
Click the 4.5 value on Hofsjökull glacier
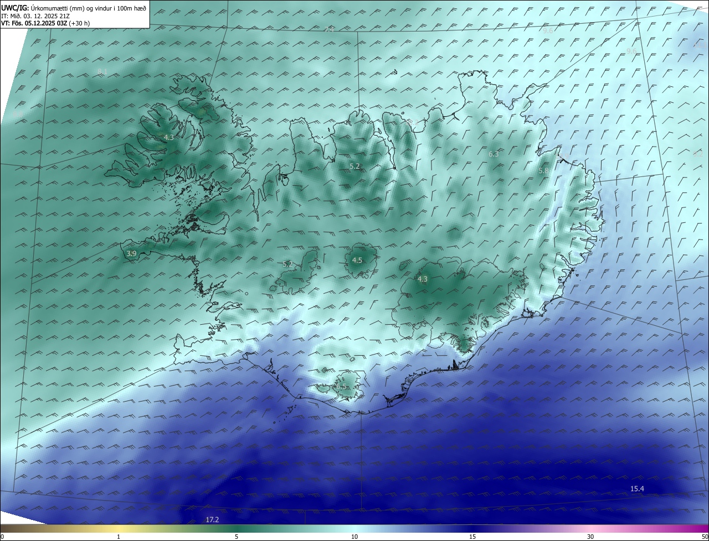(x=357, y=261)
